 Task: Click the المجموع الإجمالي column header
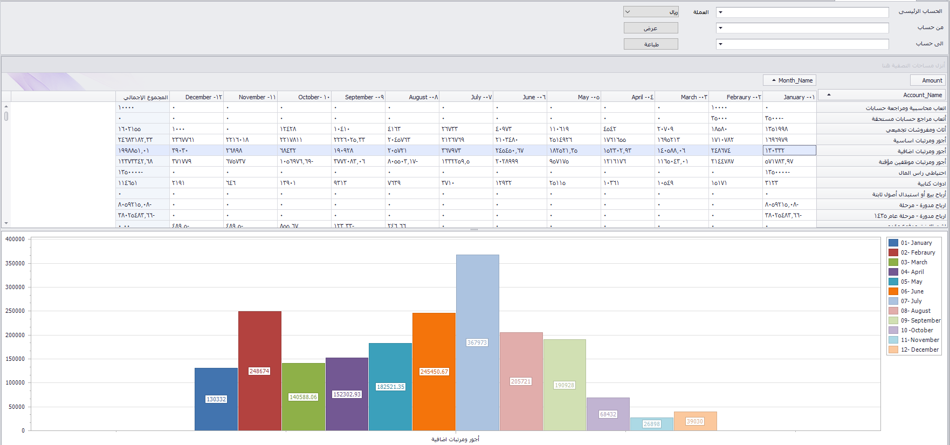[143, 97]
